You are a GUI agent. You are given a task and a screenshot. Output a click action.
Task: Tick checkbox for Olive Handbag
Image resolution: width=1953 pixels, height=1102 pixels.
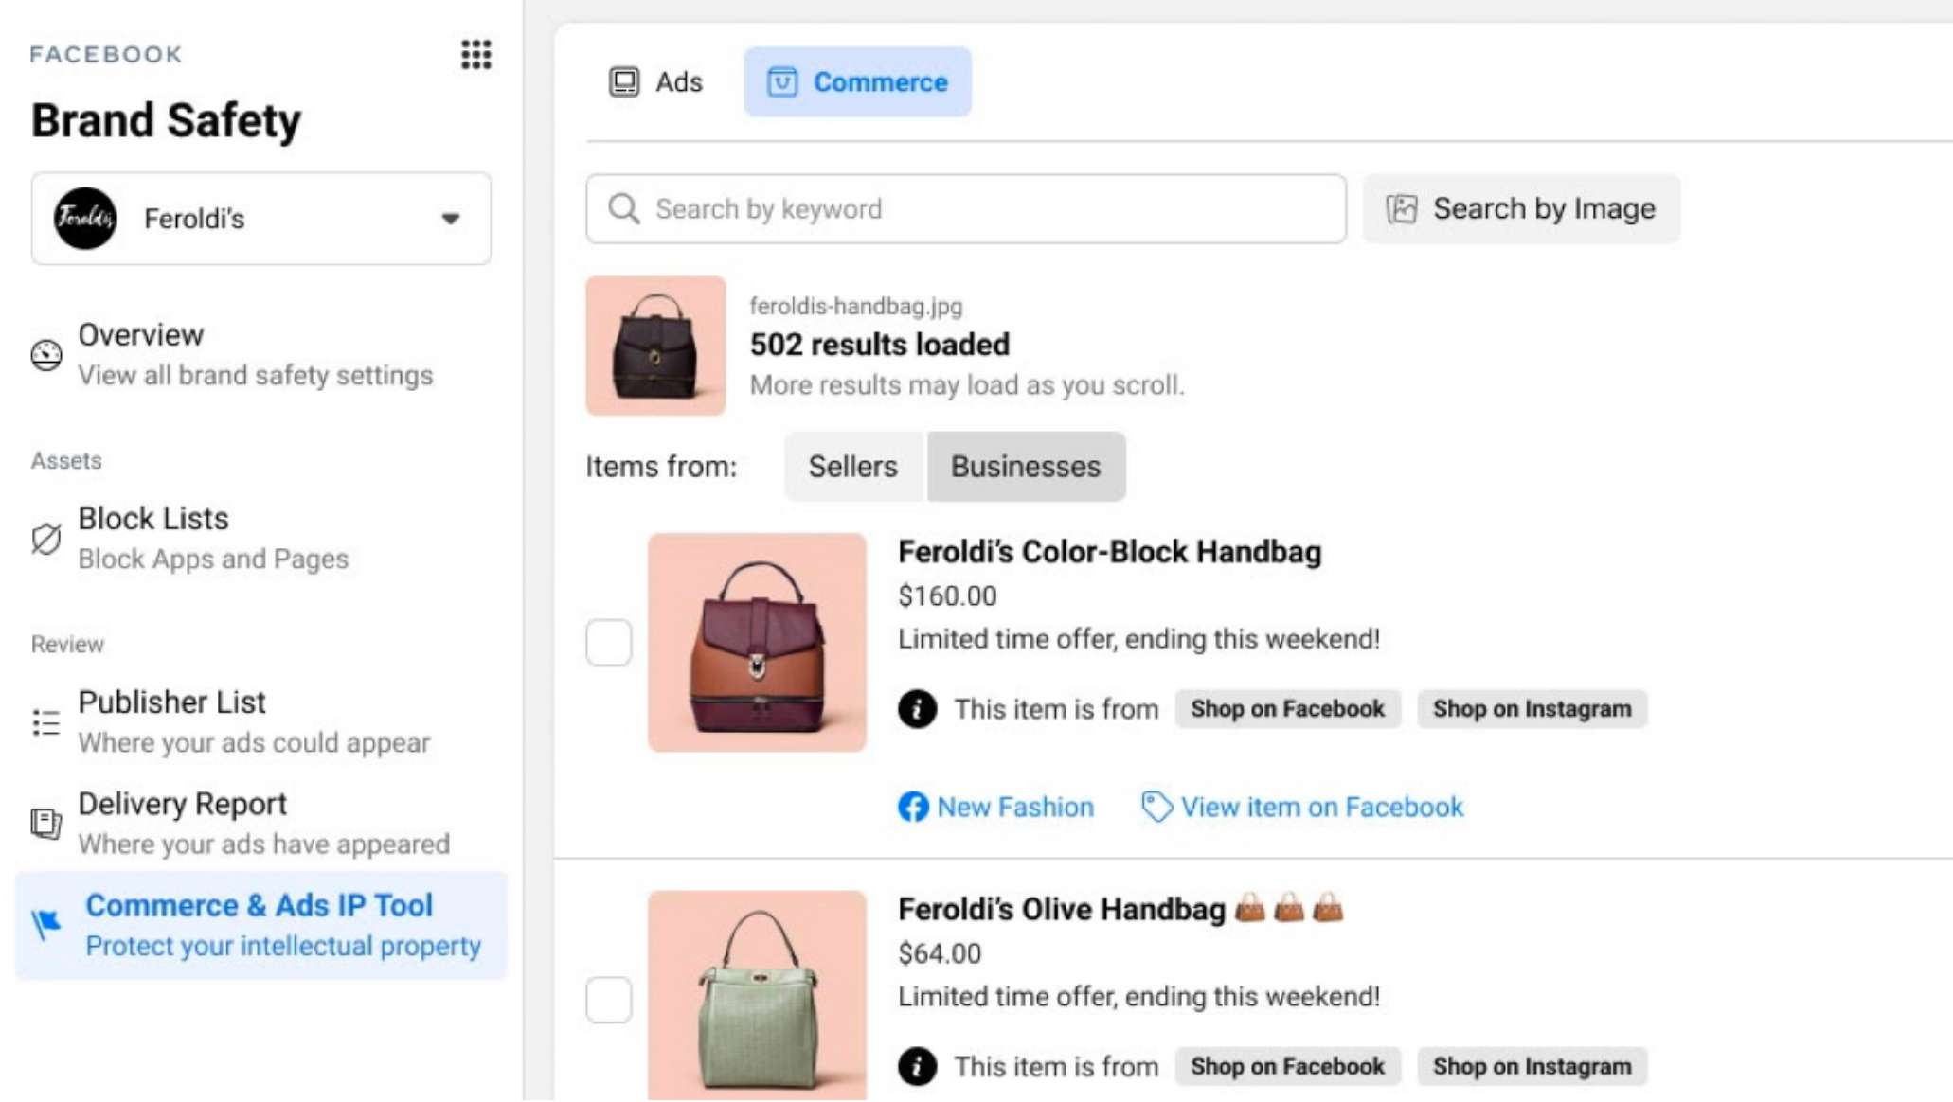pyautogui.click(x=608, y=1000)
